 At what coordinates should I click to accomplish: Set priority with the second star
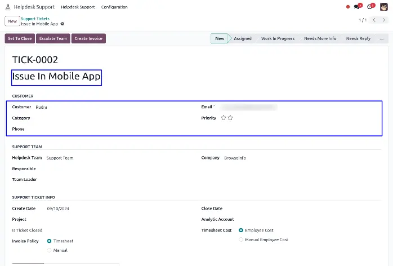pyautogui.click(x=230, y=118)
